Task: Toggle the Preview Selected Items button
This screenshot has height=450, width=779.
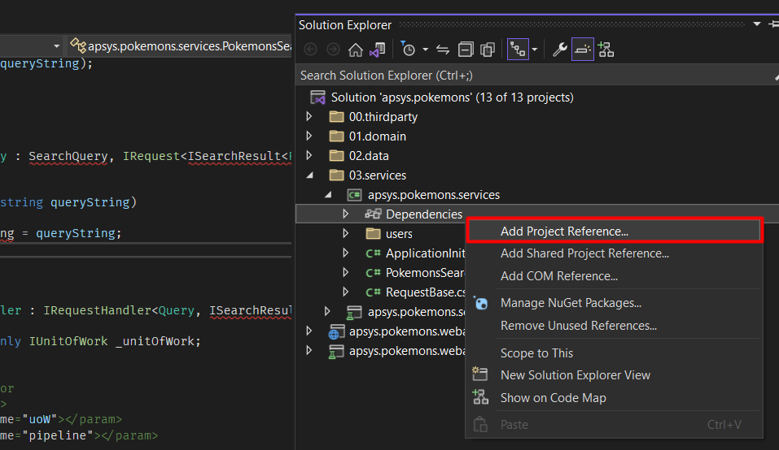Action: point(582,50)
